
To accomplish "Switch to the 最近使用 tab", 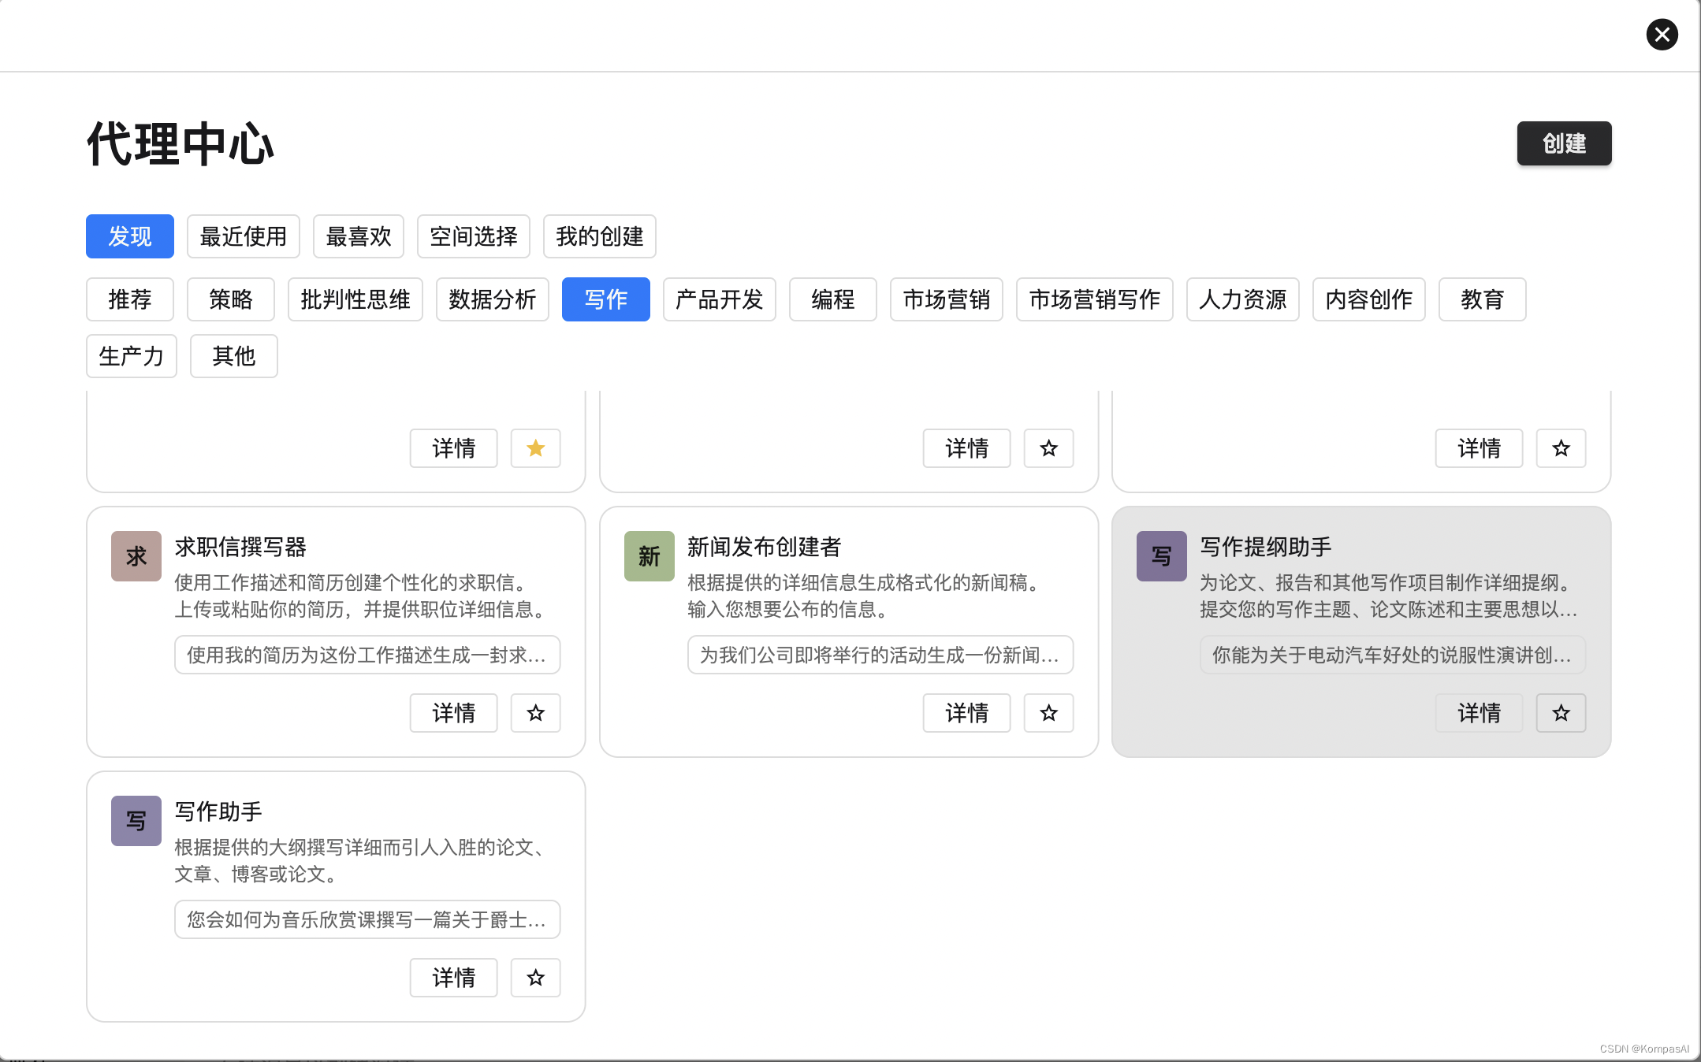I will pyautogui.click(x=243, y=236).
